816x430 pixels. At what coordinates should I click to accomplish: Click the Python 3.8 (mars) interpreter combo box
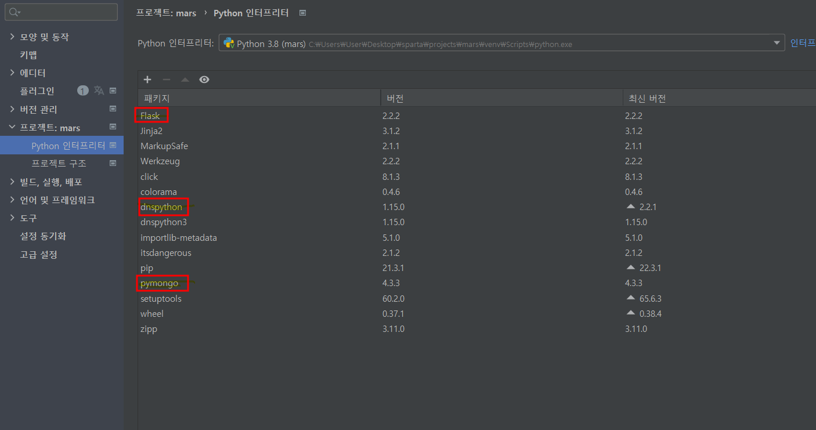pos(501,44)
